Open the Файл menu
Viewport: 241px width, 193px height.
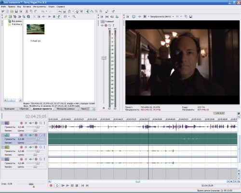pyautogui.click(x=3, y=7)
